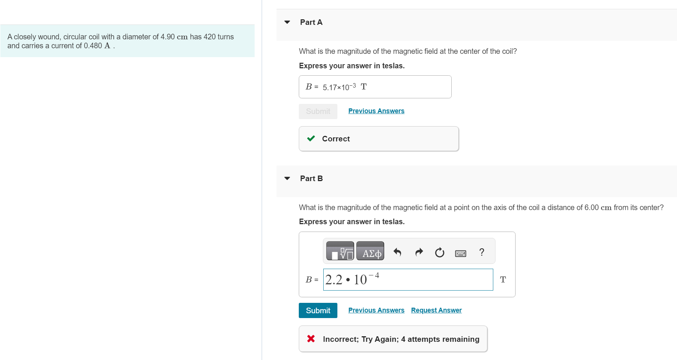The height and width of the screenshot is (360, 677).
Task: Click the undo arrow in the equation editor
Action: coord(397,252)
